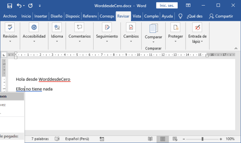
Task: Open the Customize Quick Access Toolbar menu
Action: pyautogui.click(x=40, y=6)
